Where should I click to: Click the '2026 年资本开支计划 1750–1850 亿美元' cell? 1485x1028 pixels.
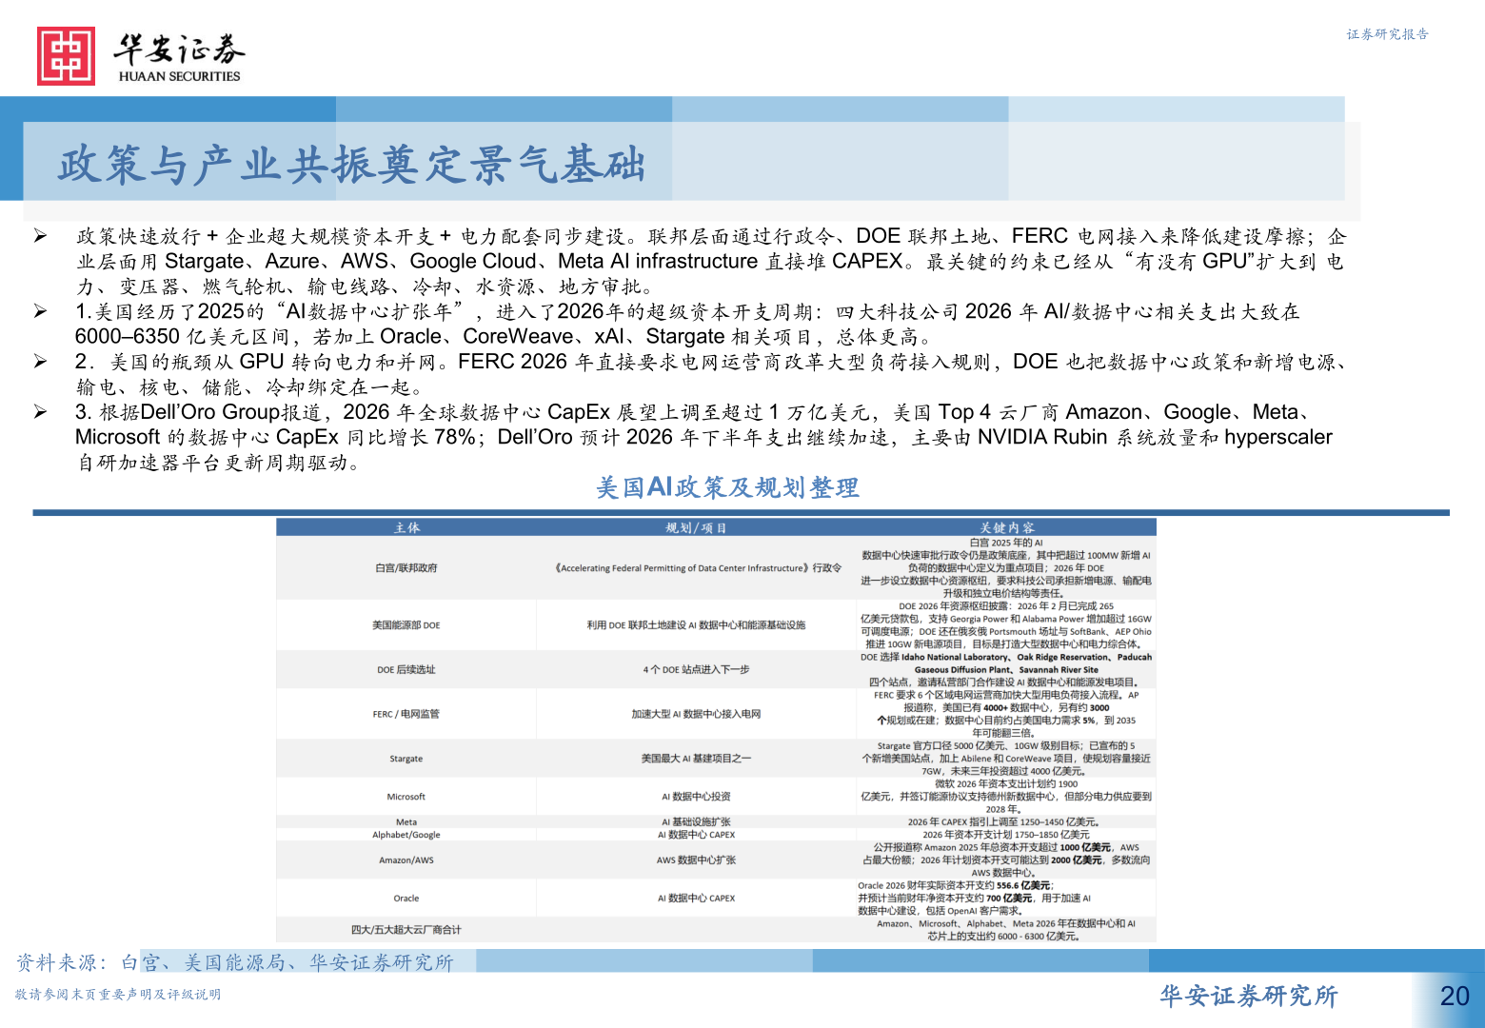coord(1006,835)
